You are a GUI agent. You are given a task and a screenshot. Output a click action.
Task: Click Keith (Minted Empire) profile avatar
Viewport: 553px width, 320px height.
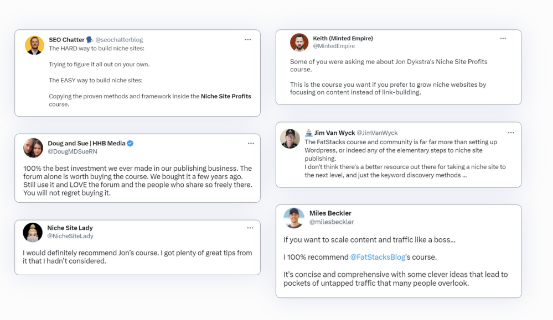(299, 43)
